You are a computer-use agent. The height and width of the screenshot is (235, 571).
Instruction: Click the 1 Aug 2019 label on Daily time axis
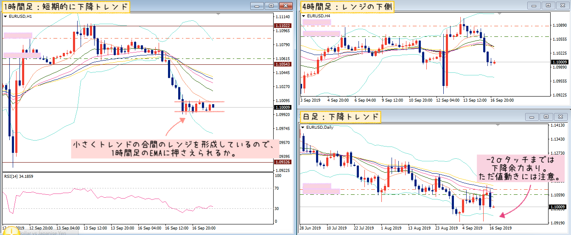coord(391,228)
